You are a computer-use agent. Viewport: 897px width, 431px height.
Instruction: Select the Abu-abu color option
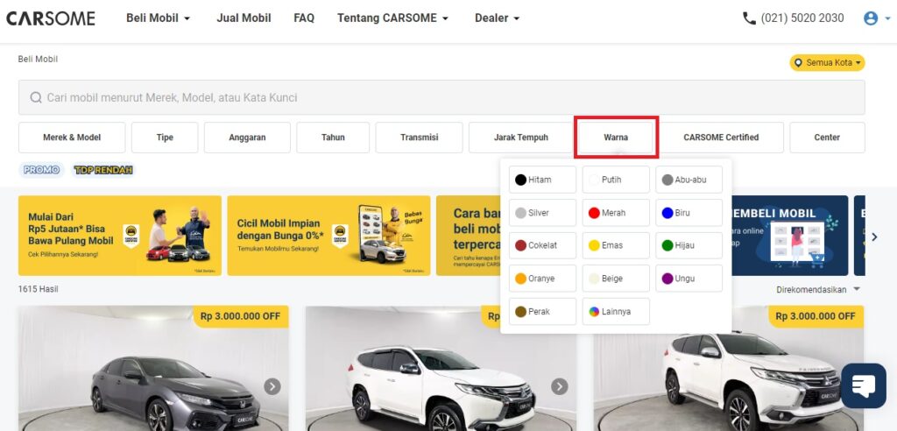pos(689,180)
